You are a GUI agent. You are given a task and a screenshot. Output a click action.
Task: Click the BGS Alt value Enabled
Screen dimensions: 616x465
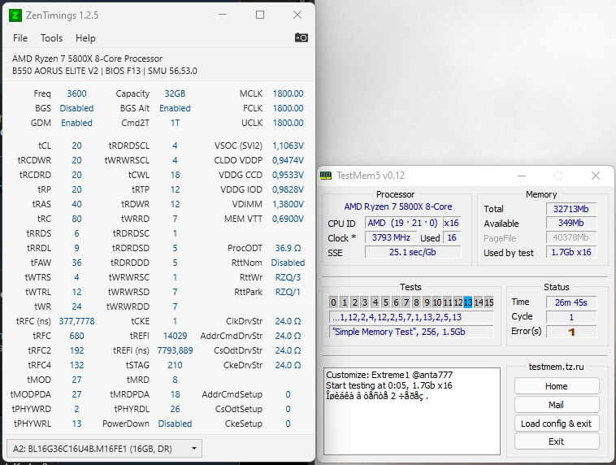pyautogui.click(x=175, y=108)
